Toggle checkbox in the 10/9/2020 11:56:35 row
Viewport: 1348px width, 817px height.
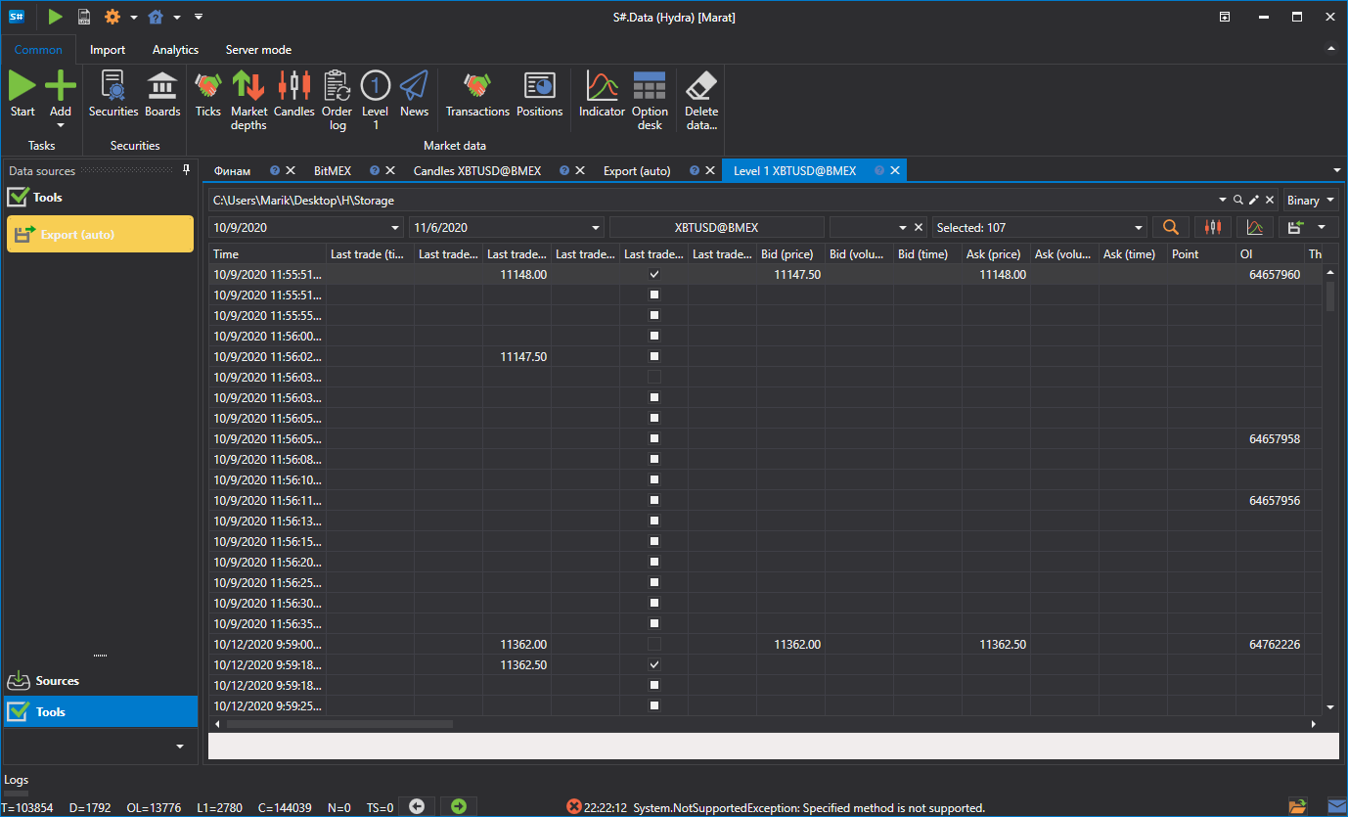[654, 623]
